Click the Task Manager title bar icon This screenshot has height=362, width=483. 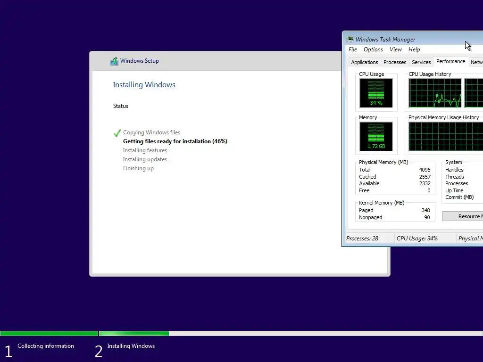[350, 39]
